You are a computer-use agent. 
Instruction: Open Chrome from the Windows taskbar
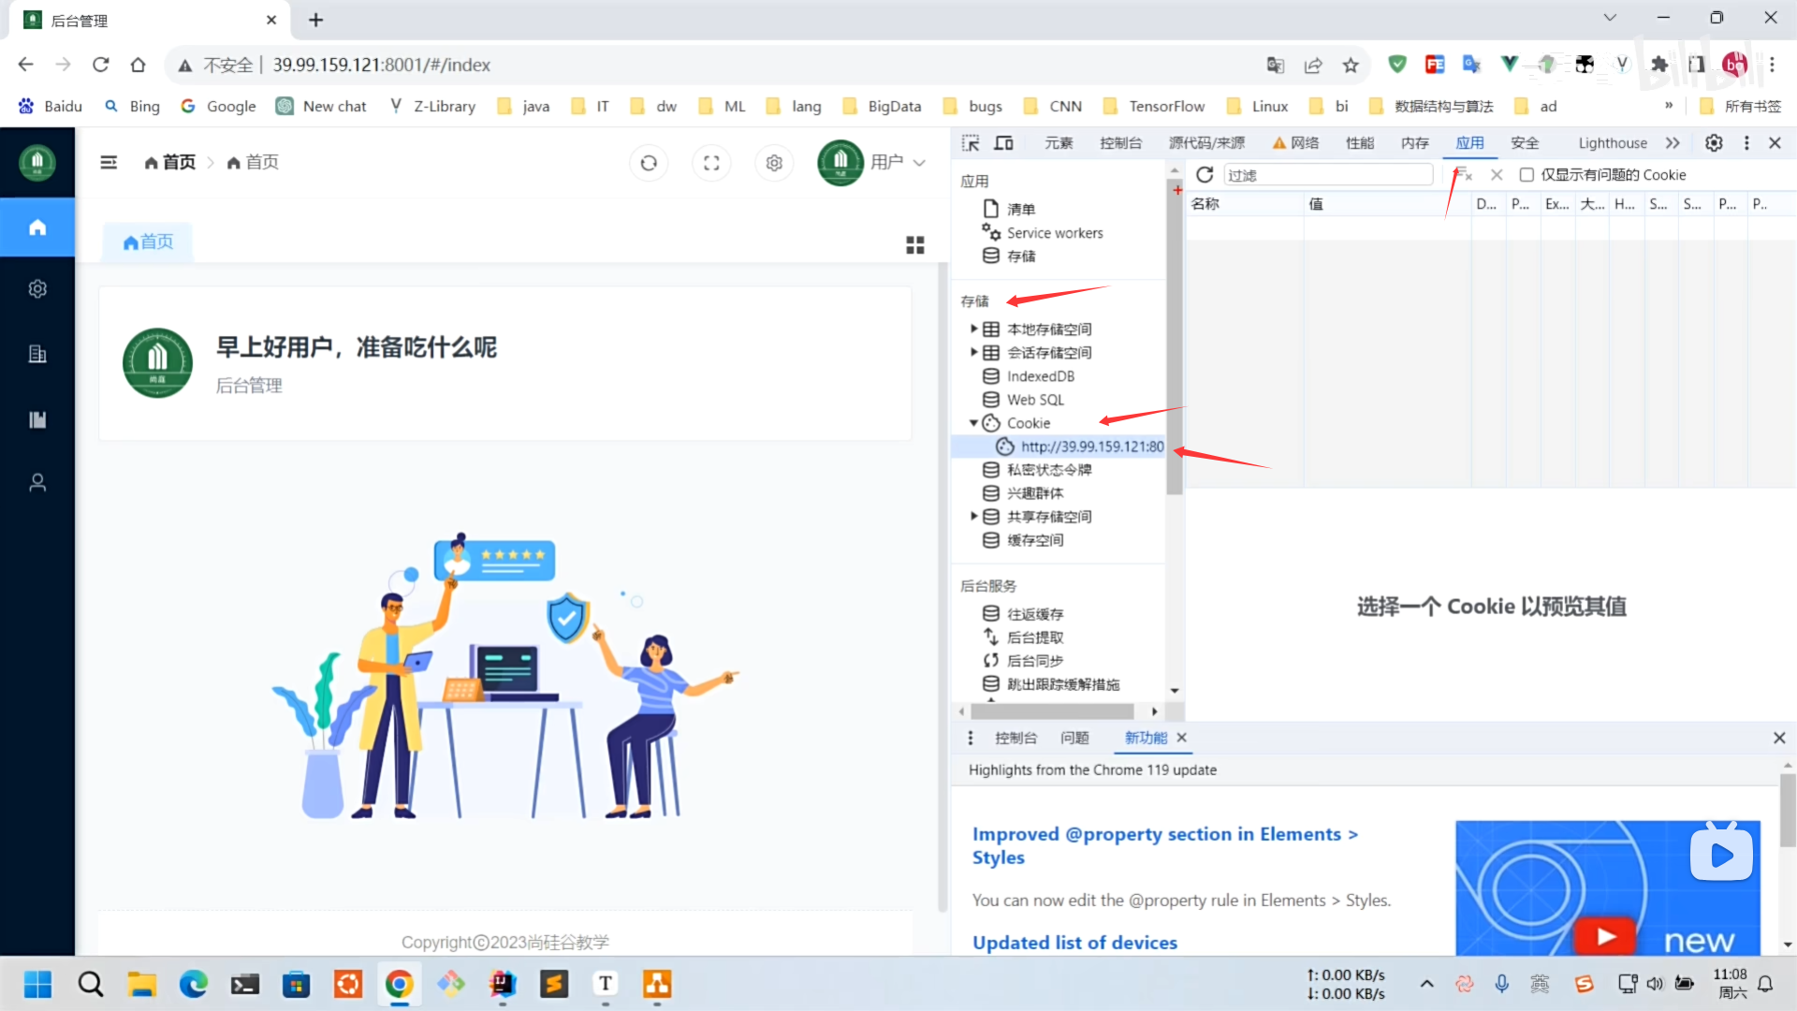400,984
